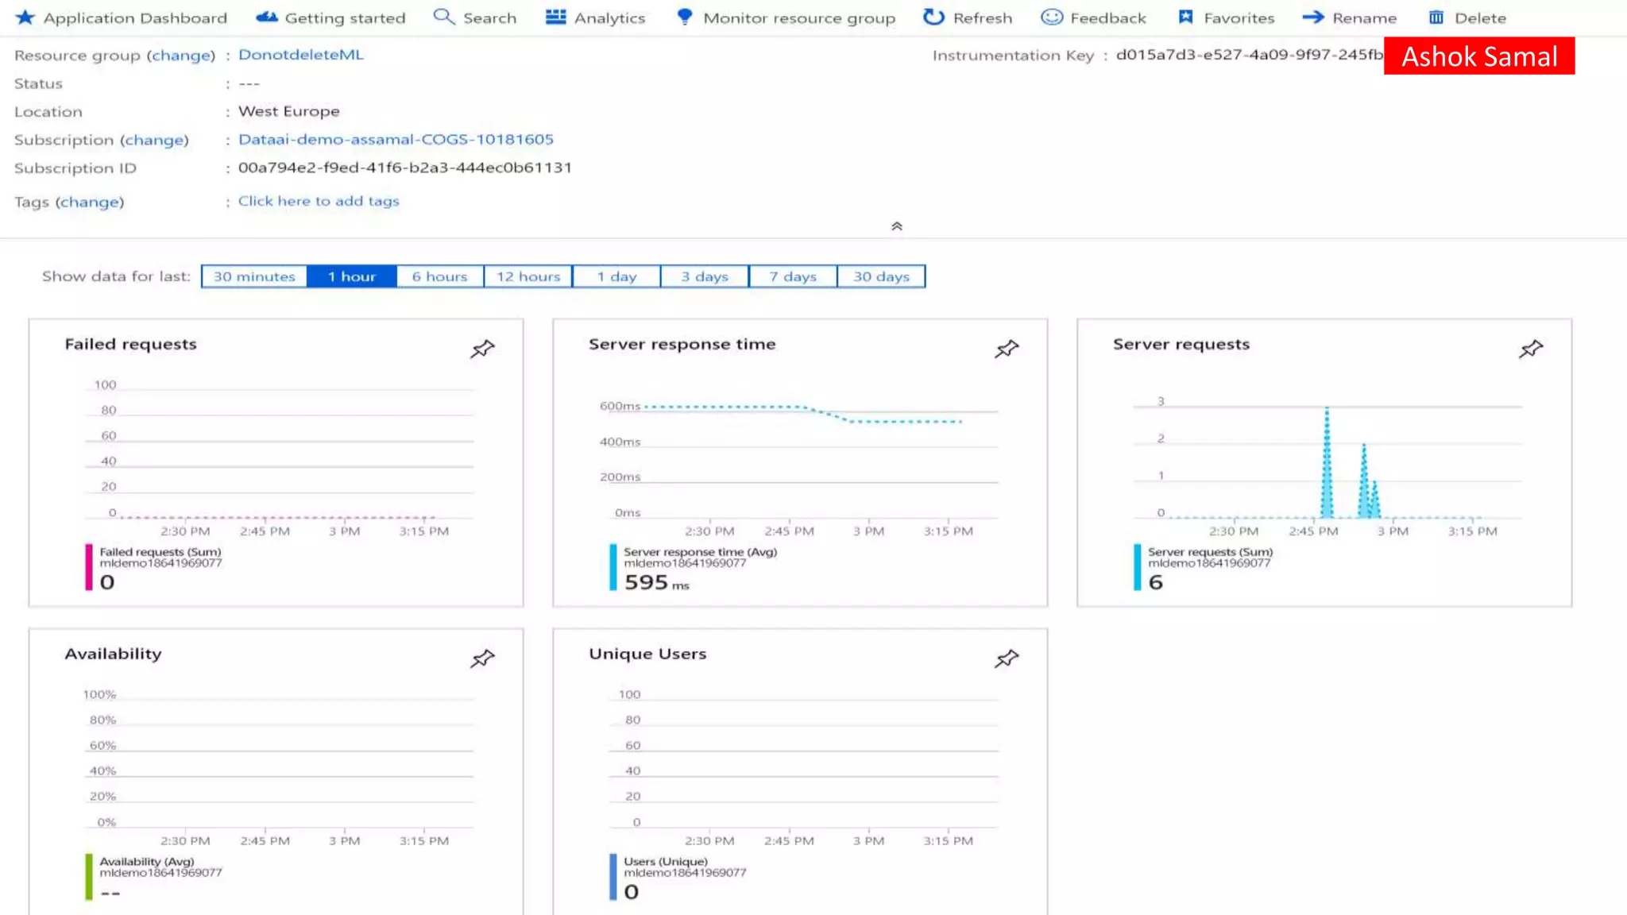
Task: Set time range to 7 days
Action: click(x=792, y=276)
